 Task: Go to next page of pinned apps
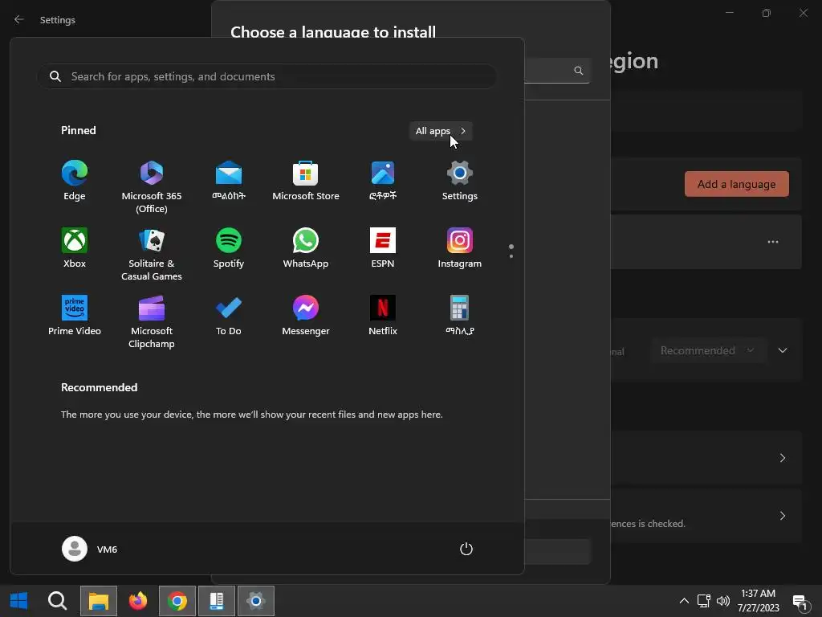coord(511,255)
